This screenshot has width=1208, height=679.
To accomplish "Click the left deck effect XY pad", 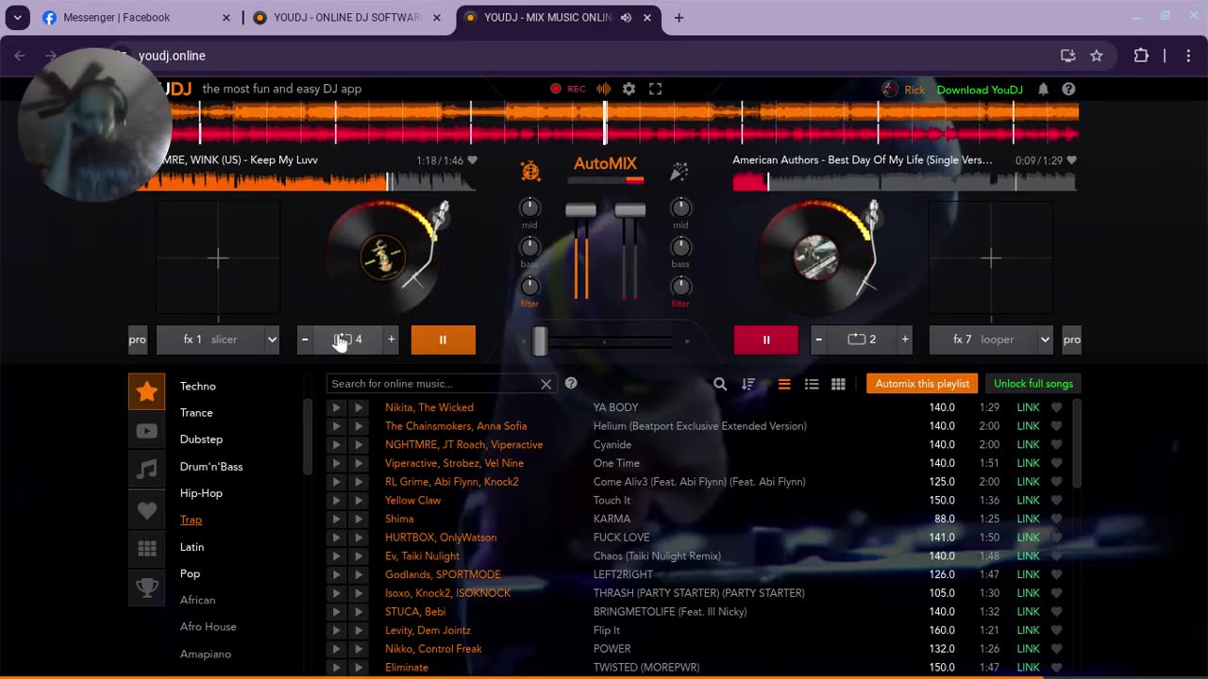I will [218, 257].
